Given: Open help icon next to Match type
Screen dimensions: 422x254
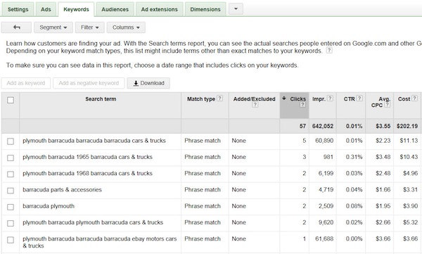Looking at the screenshot, I should pyautogui.click(x=219, y=99).
